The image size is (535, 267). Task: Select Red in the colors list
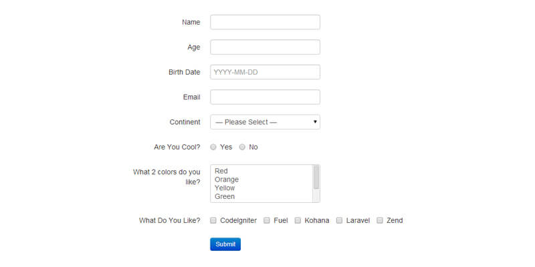pyautogui.click(x=221, y=172)
